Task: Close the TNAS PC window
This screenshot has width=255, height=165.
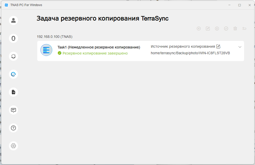Action: pyautogui.click(x=250, y=5)
